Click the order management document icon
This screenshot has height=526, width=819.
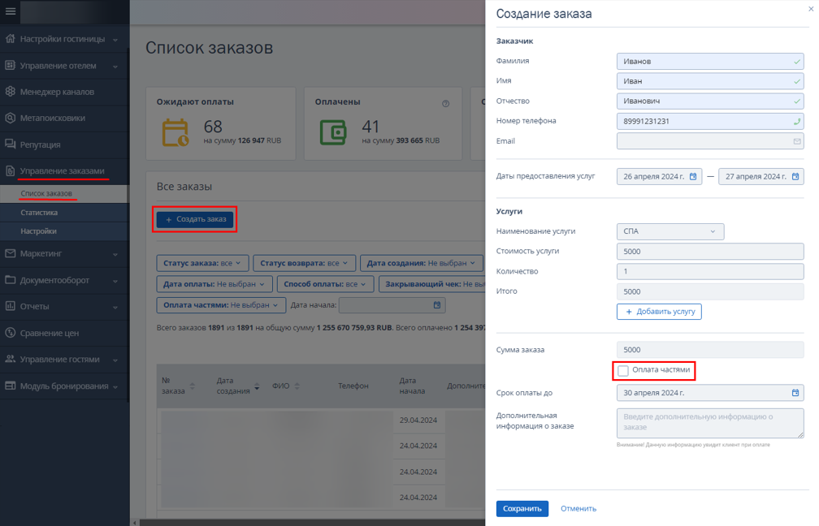click(10, 170)
